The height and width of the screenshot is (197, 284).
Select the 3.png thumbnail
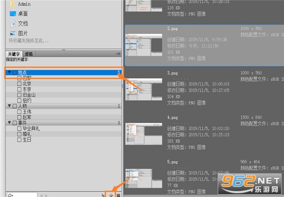pos(143,89)
